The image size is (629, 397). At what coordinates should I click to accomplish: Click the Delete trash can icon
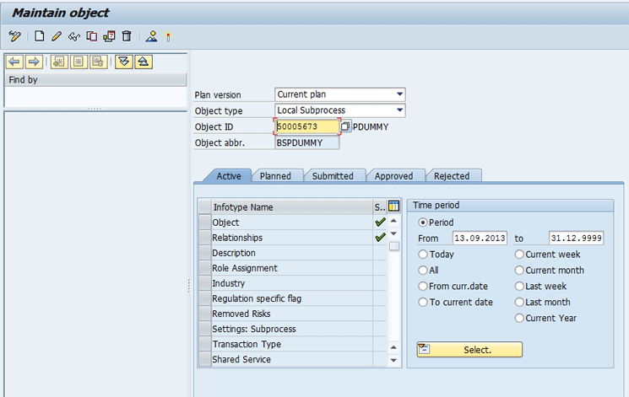(127, 36)
